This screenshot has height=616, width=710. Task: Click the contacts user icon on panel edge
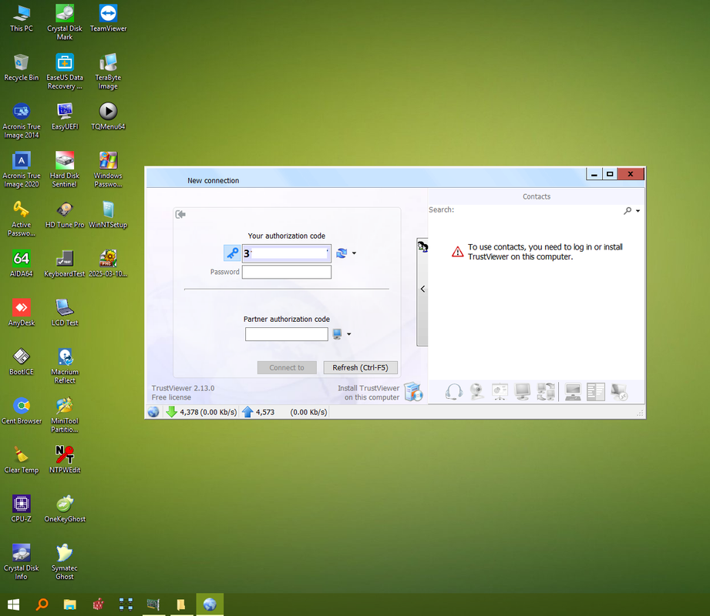click(x=422, y=247)
